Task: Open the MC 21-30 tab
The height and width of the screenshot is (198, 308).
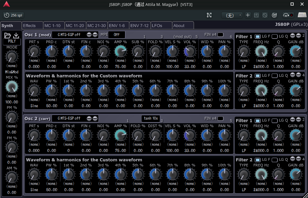Action: point(97,25)
